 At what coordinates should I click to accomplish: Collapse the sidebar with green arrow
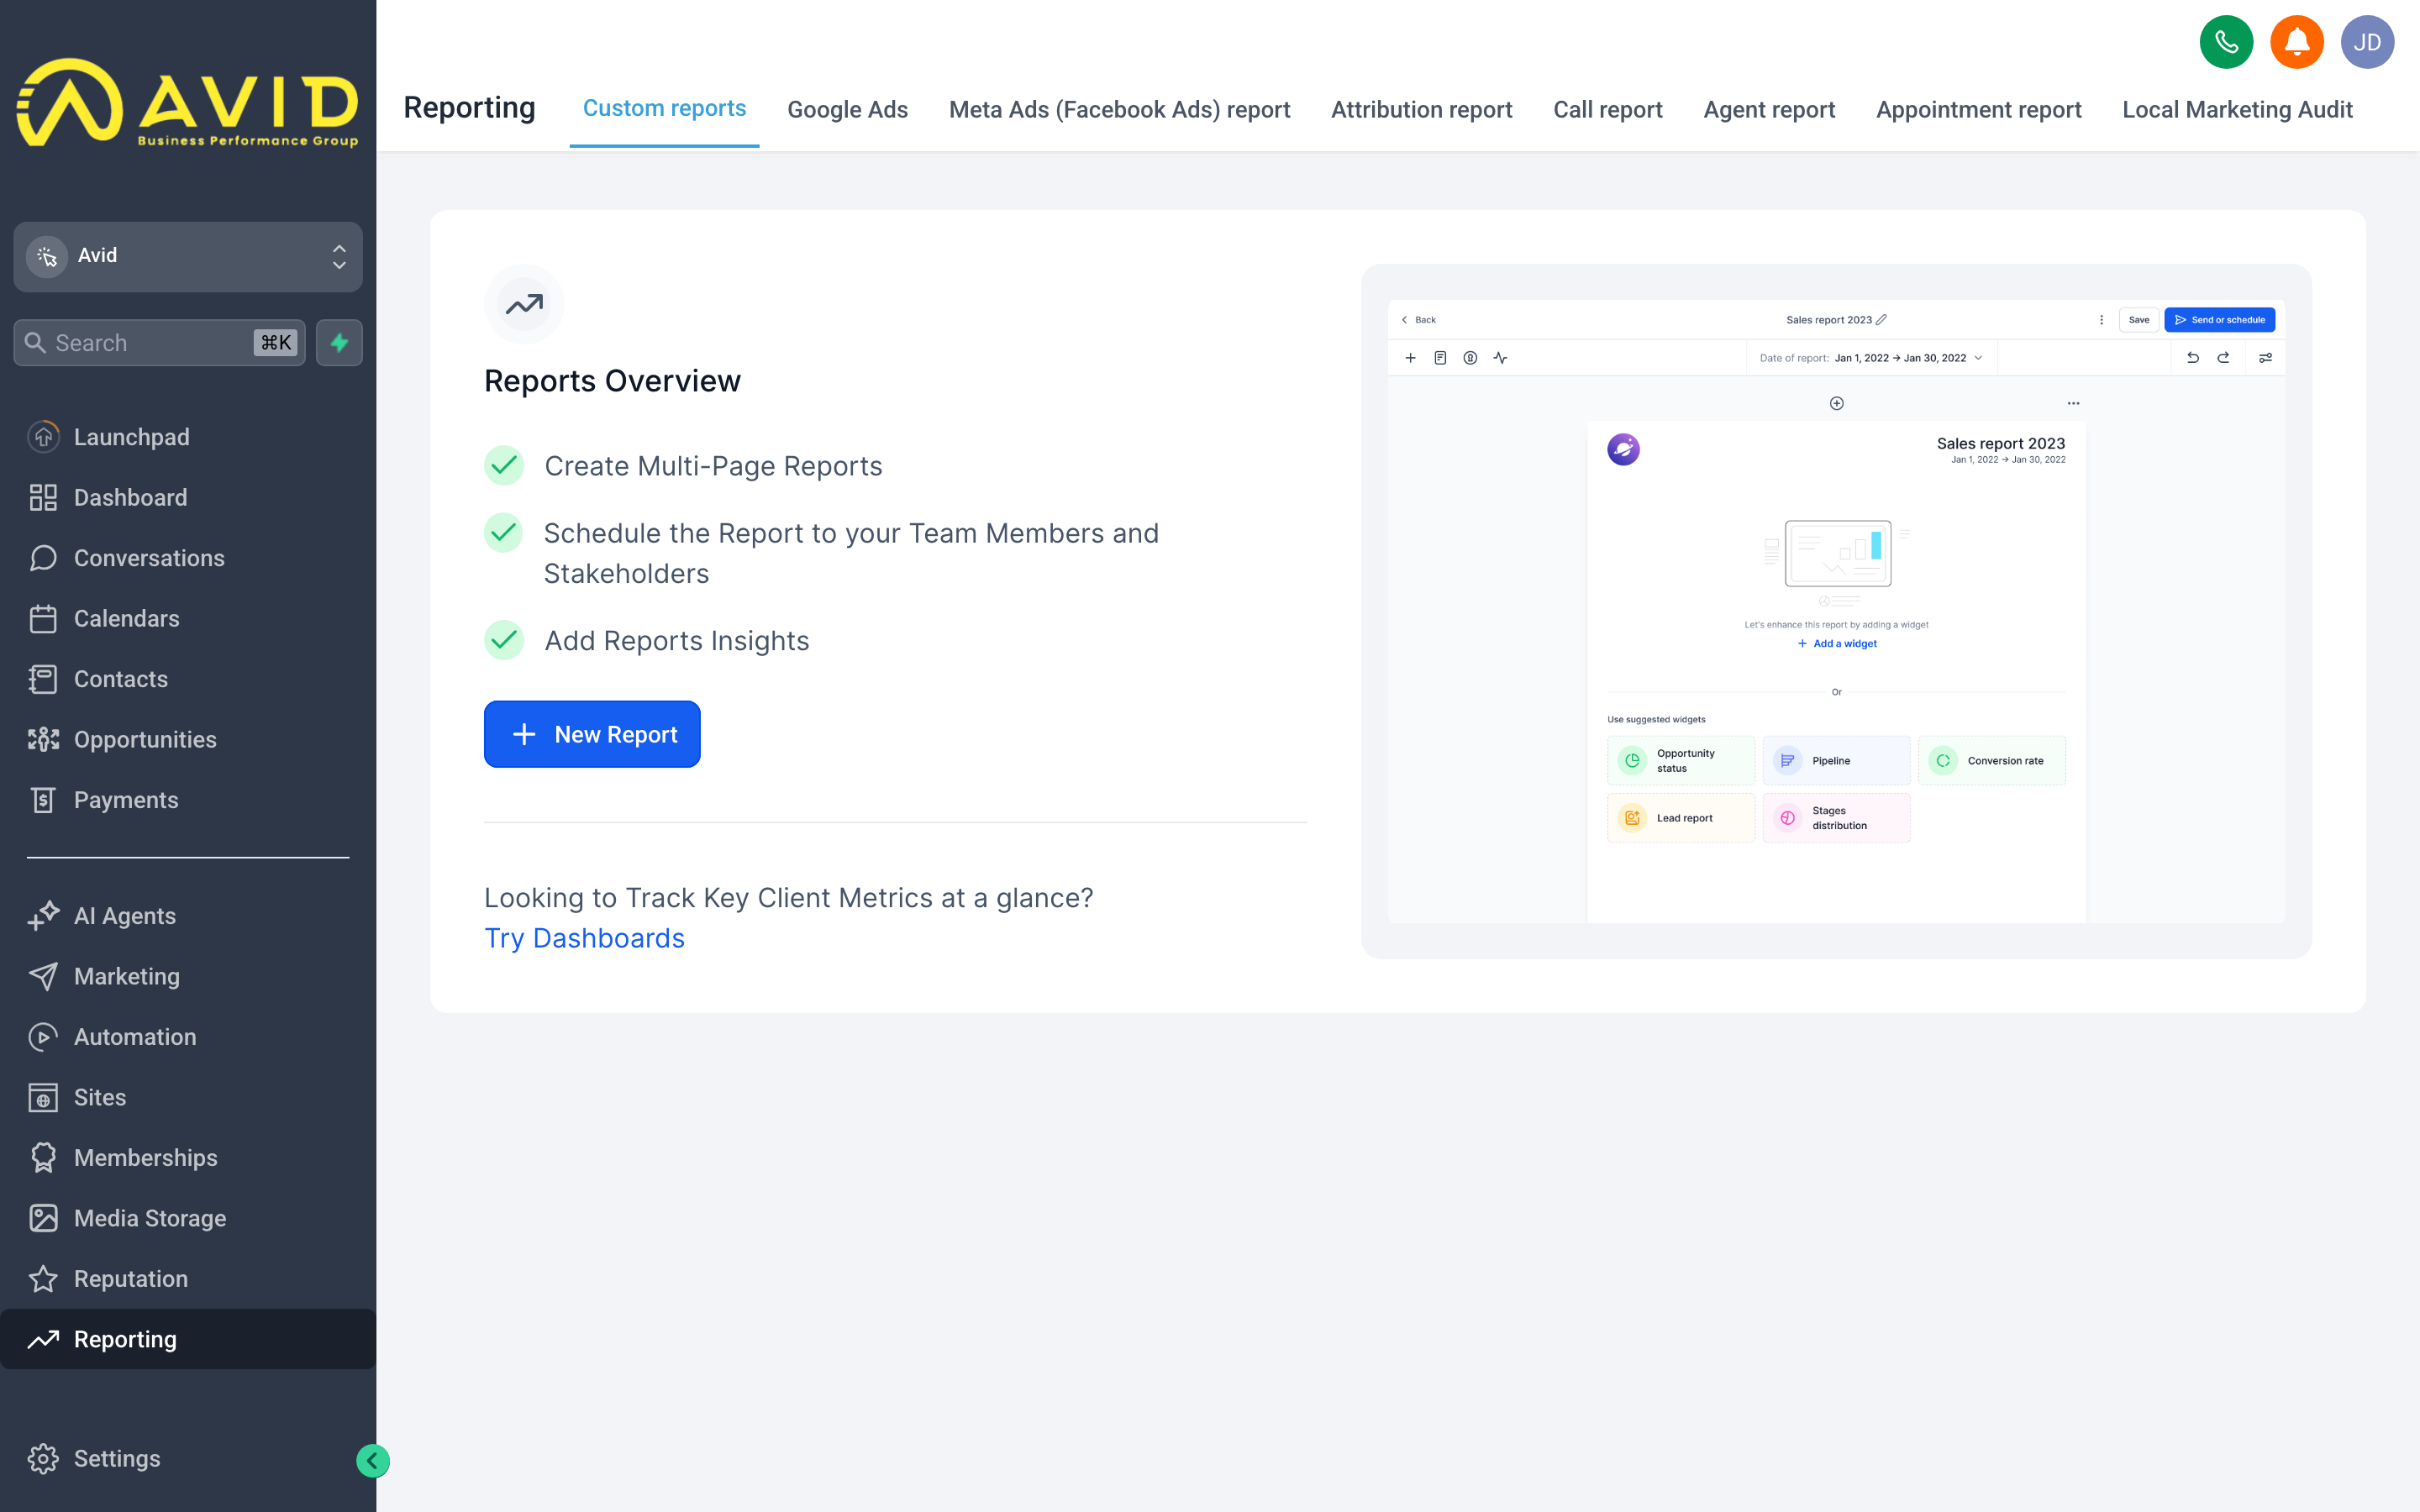372,1461
